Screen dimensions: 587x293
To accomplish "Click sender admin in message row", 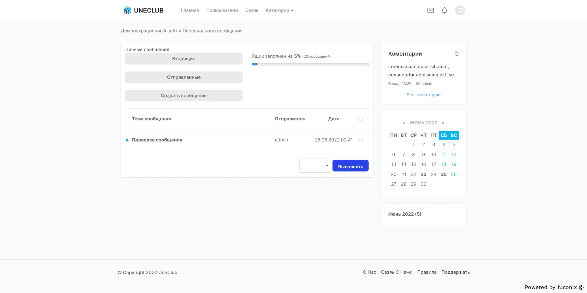I will [281, 140].
